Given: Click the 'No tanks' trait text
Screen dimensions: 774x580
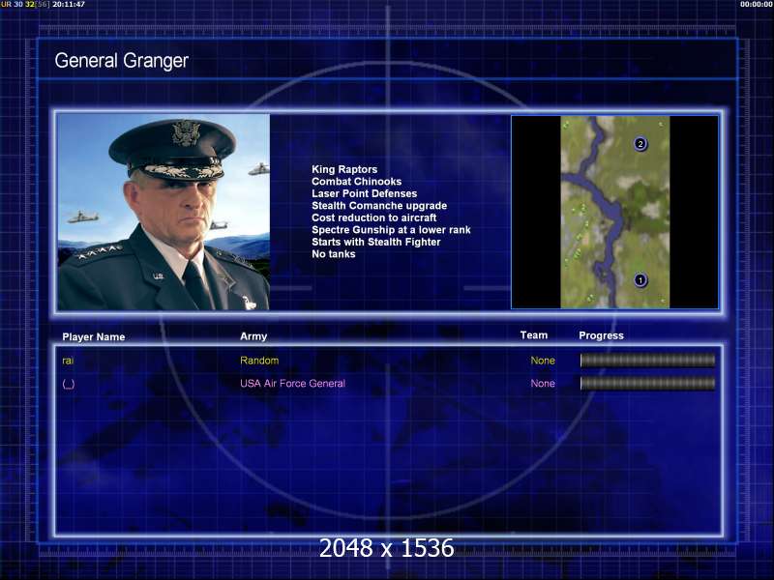Looking at the screenshot, I should point(333,254).
